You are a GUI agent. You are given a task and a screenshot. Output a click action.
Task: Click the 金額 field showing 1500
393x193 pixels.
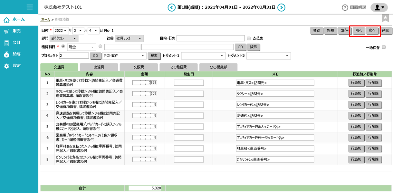pyautogui.click(x=145, y=94)
